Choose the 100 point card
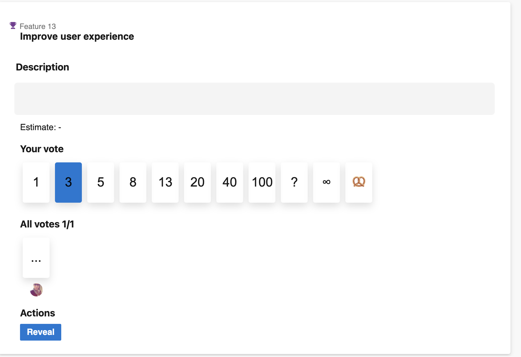521x357 pixels. coord(262,182)
